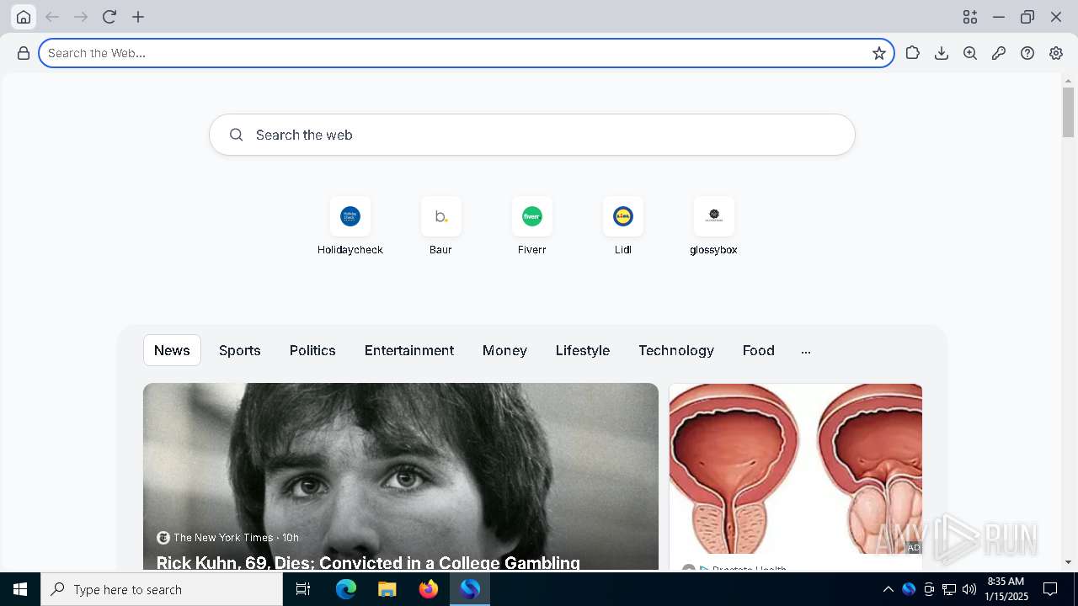Viewport: 1078px width, 606px height.
Task: Open the Holidaycheck shortcut
Action: click(350, 226)
